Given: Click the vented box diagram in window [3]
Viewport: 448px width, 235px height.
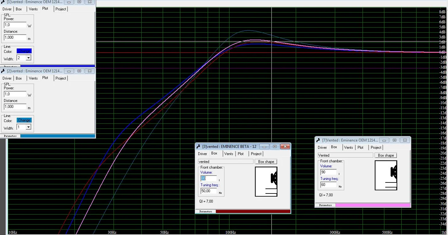Looking at the screenshot, I should coord(266,182).
